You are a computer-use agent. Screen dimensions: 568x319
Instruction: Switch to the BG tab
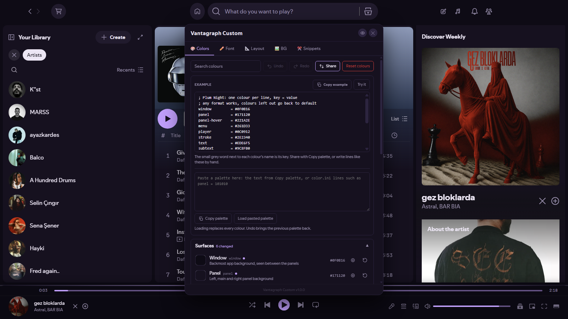(x=281, y=49)
